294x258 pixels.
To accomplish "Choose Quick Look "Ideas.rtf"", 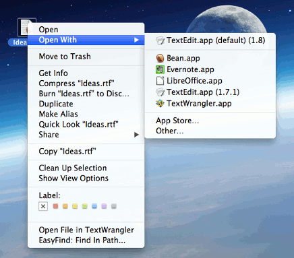I will coord(86,125).
